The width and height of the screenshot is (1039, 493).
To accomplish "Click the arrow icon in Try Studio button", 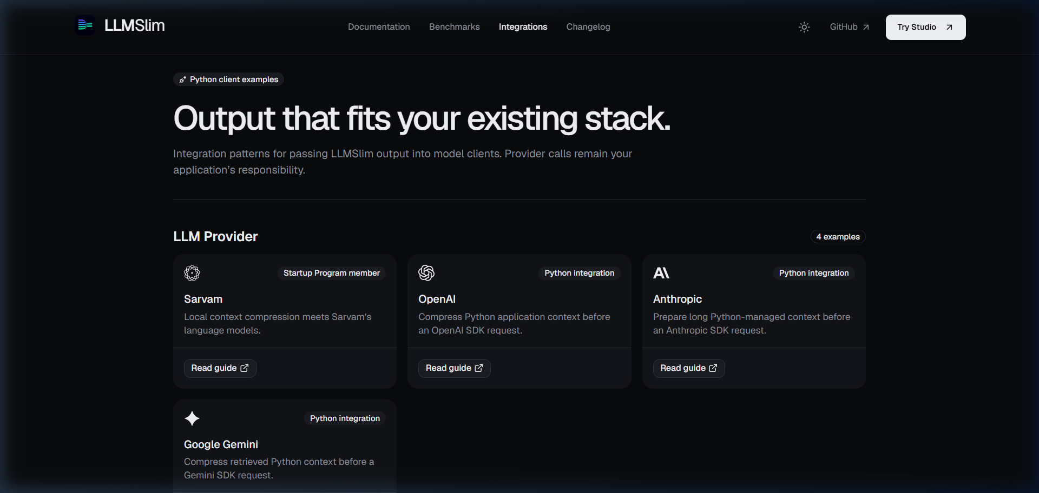I will [x=949, y=27].
